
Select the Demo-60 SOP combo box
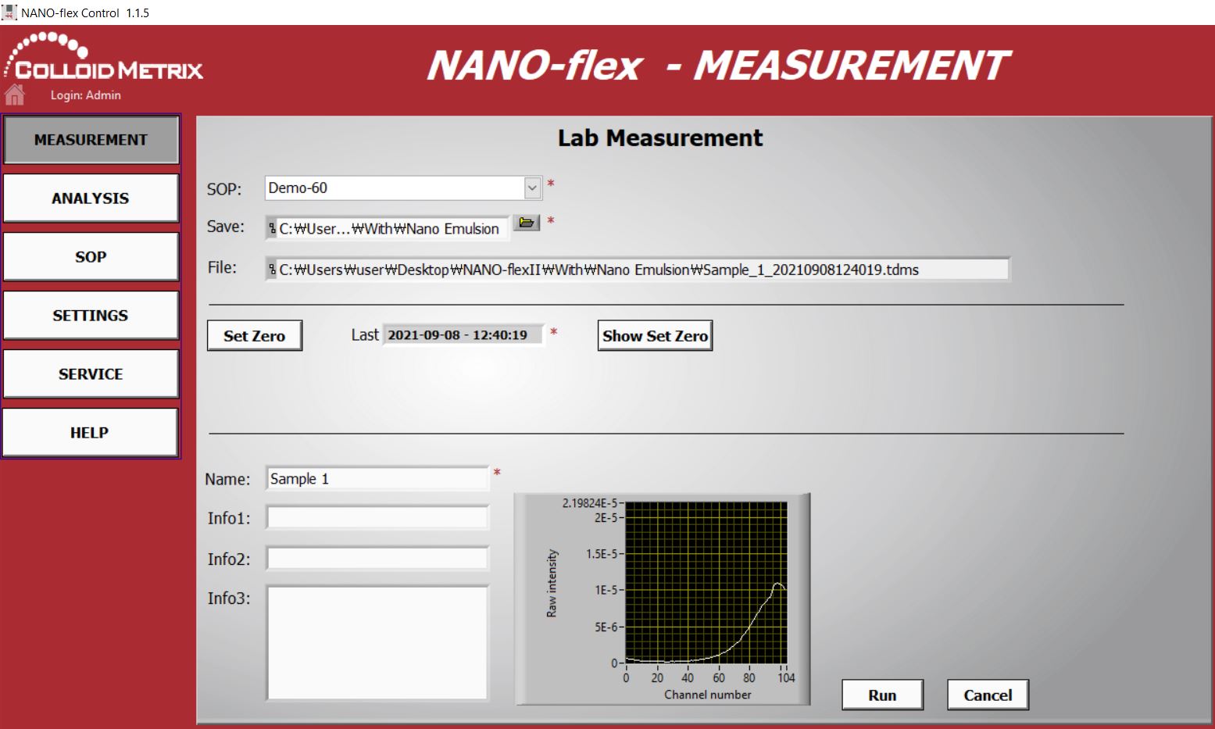(x=403, y=188)
